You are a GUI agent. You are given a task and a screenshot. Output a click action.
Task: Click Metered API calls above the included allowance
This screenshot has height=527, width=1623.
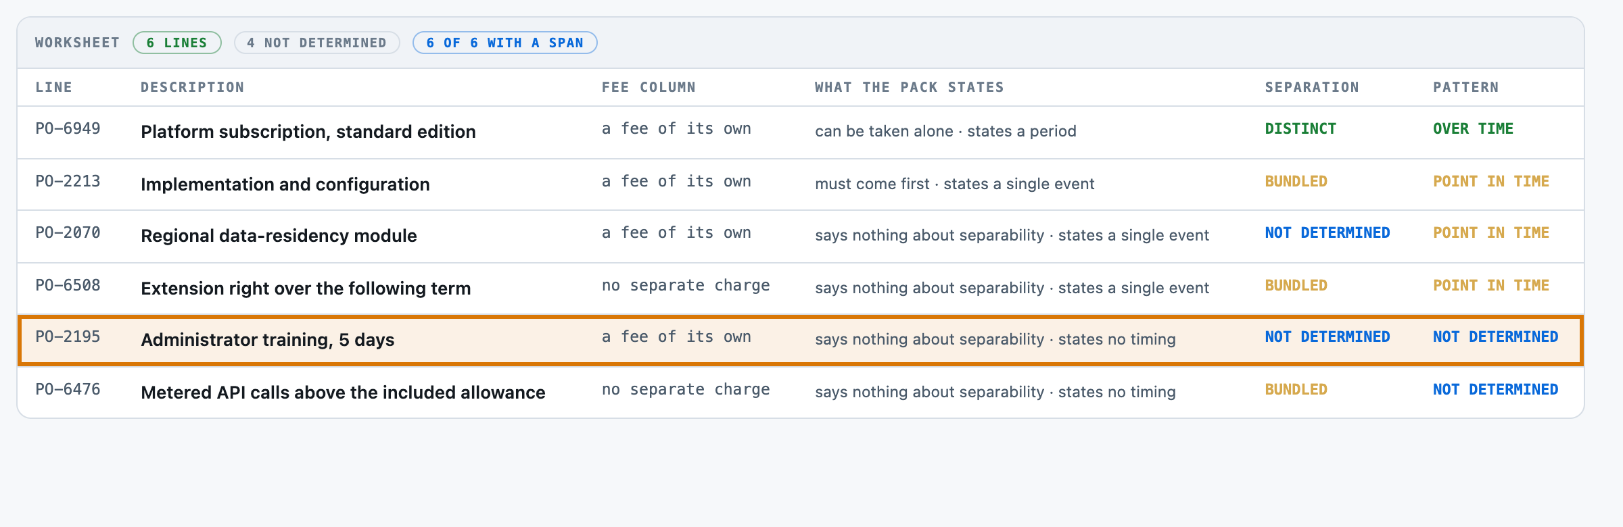point(343,393)
